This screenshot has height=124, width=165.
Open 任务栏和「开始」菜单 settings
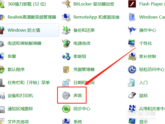29,83
